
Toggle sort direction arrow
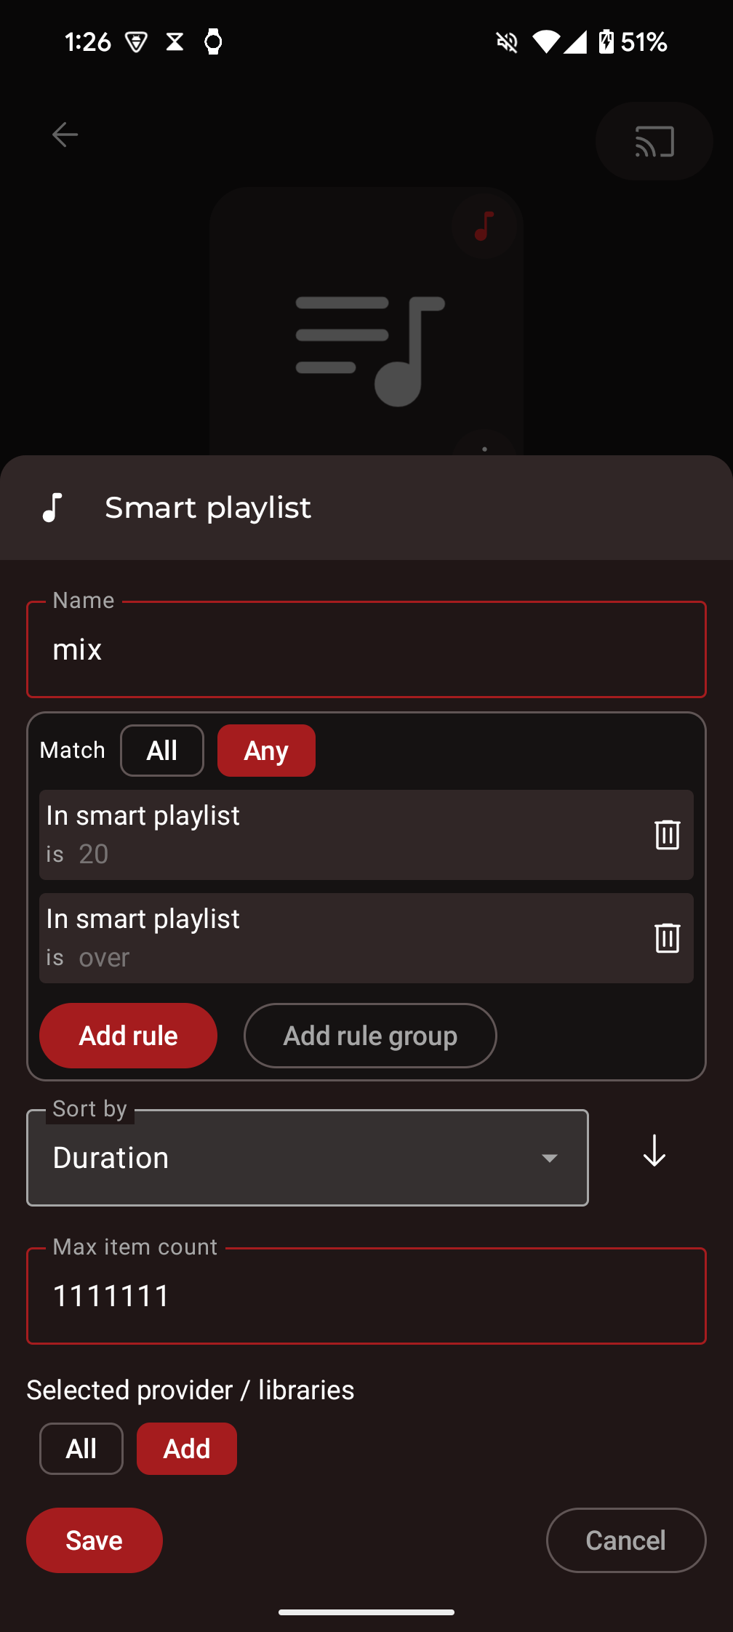click(x=654, y=1151)
